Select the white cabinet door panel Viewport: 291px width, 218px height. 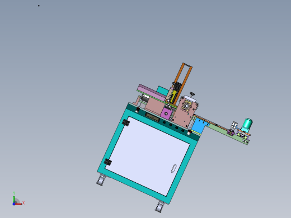pyautogui.click(x=147, y=156)
